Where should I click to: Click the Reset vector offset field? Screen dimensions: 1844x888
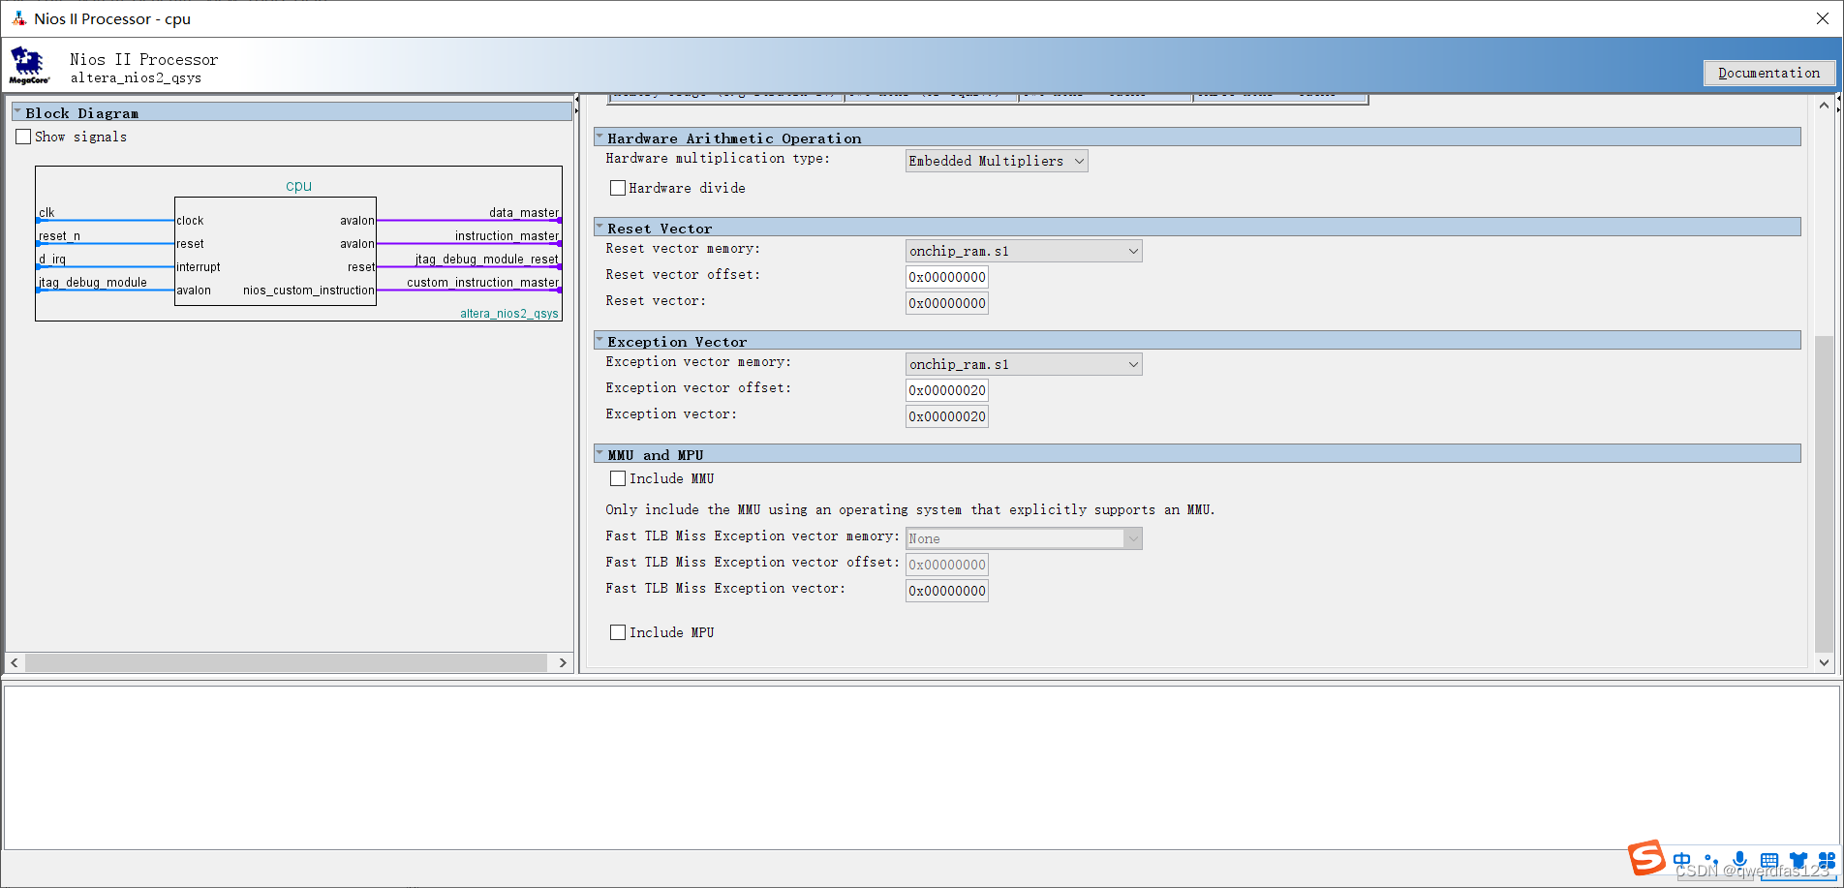947,277
